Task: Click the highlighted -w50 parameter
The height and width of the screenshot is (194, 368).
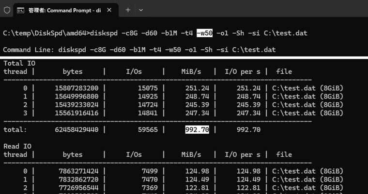Action: tap(204, 33)
